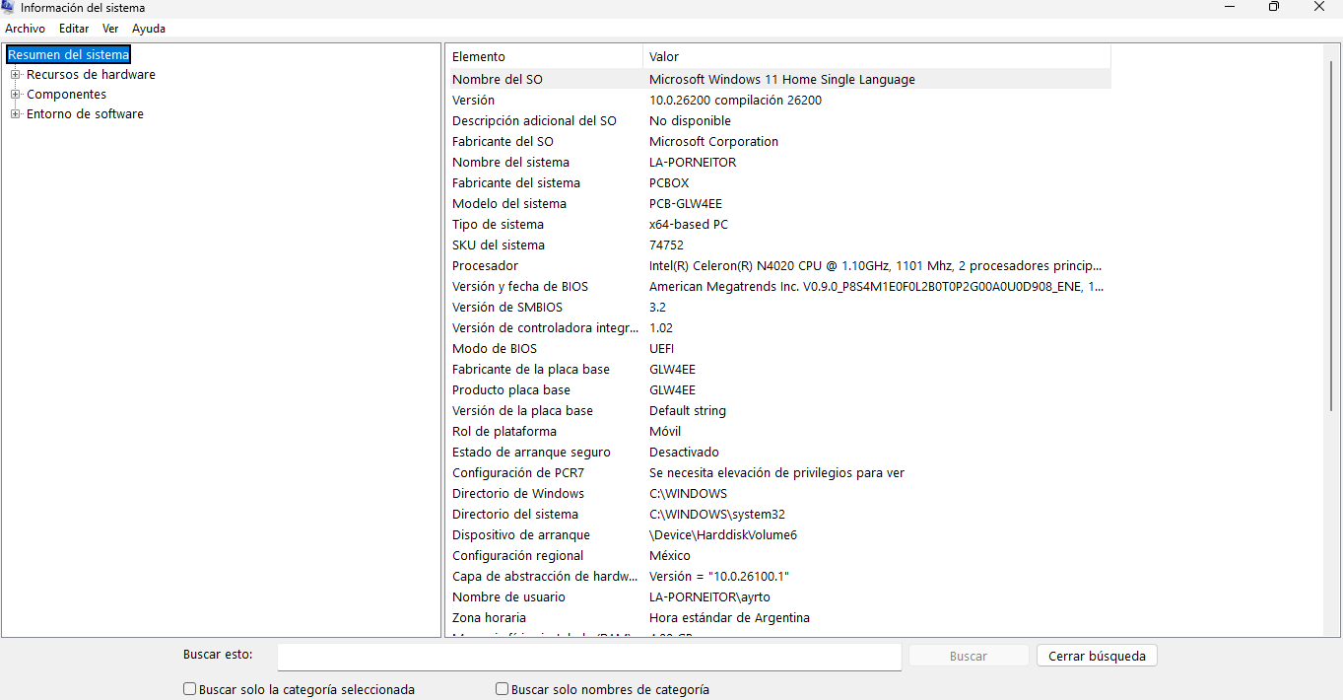The width and height of the screenshot is (1343, 700).
Task: Restore down the Información del sistema window
Action: pos(1274,7)
